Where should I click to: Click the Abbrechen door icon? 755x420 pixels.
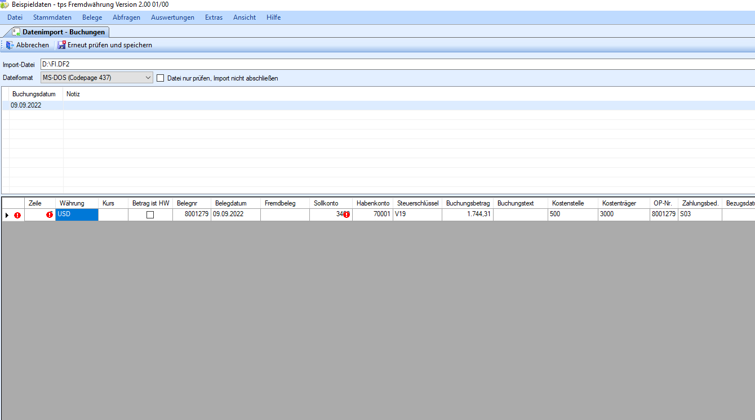[x=10, y=45]
